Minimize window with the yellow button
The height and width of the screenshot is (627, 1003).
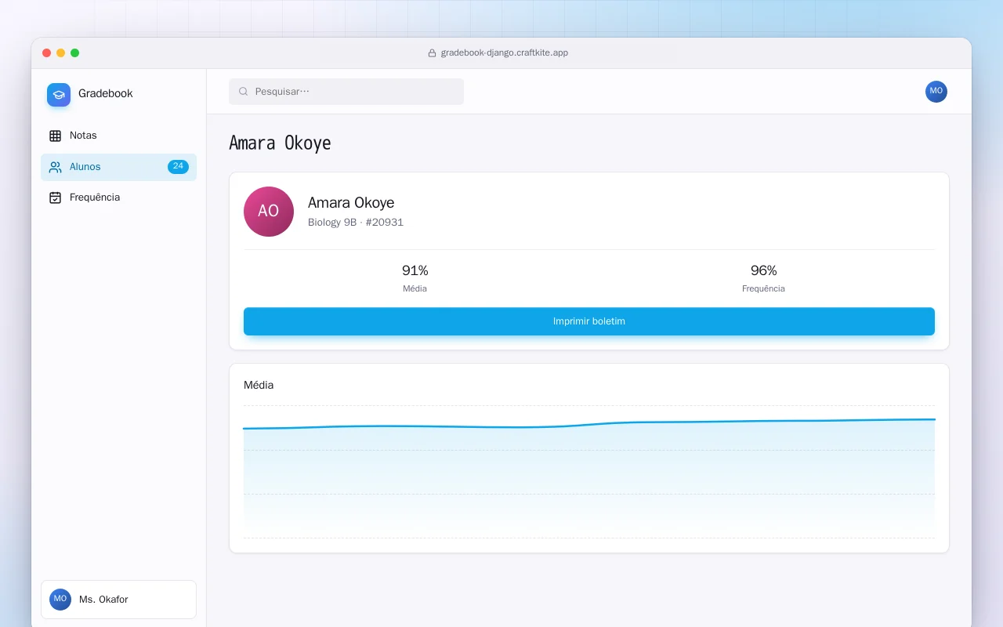[61, 53]
